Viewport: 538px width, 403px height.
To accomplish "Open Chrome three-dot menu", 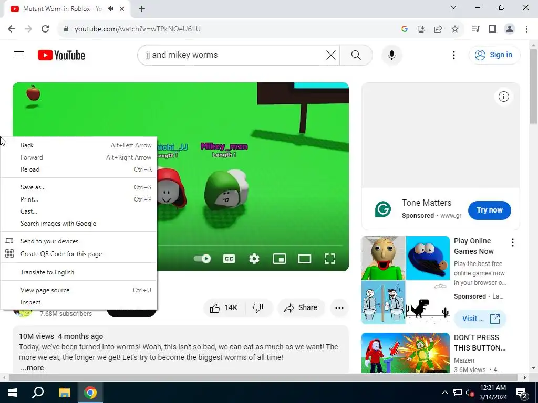I will [x=526, y=29].
